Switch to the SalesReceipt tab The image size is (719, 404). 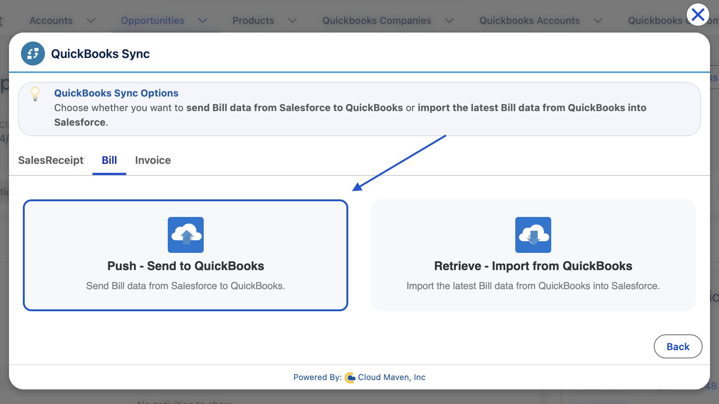click(x=51, y=160)
